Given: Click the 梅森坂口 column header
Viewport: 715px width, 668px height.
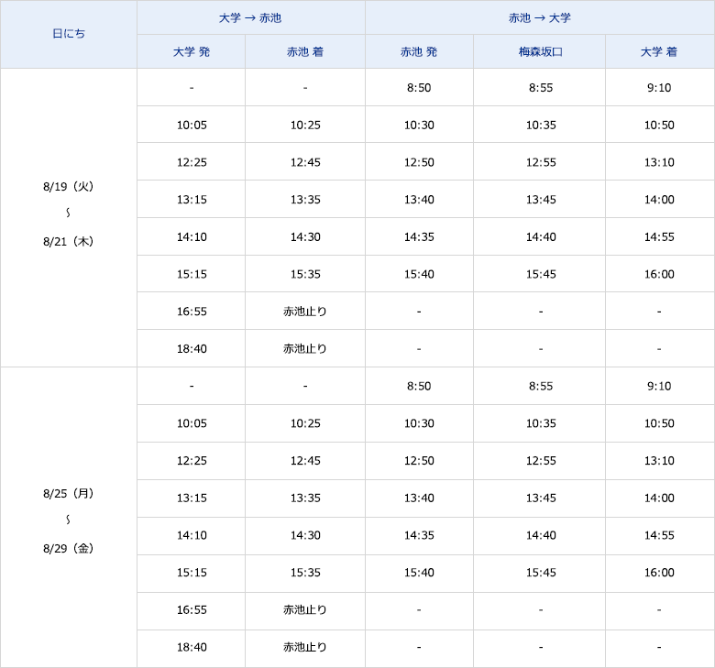Looking at the screenshot, I should click(x=540, y=52).
